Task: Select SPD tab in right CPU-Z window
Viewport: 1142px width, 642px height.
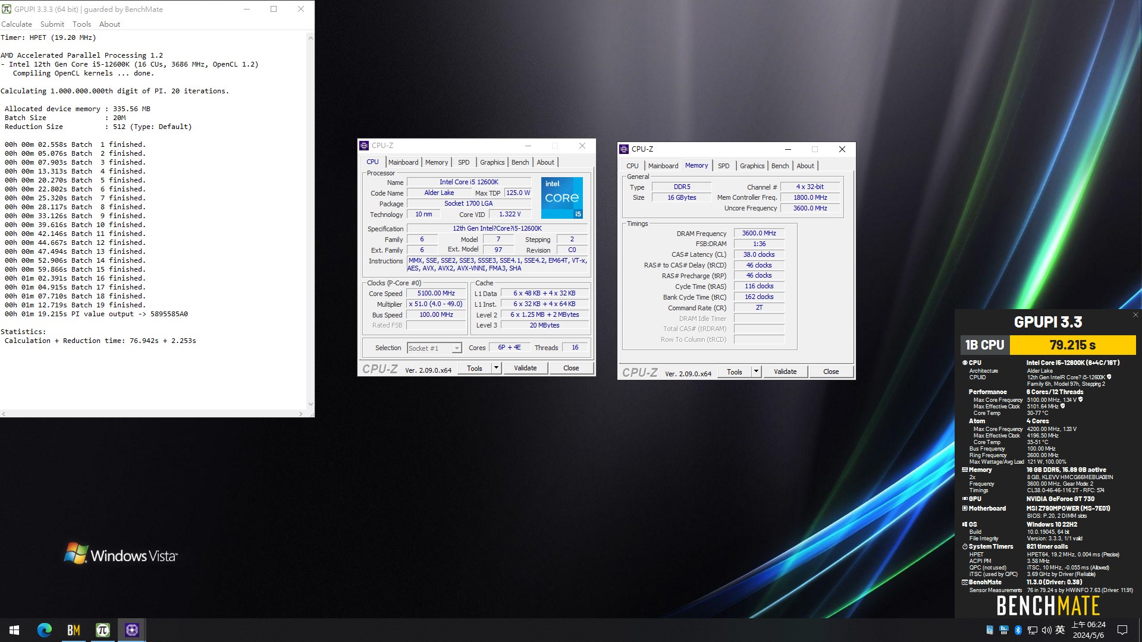Action: pyautogui.click(x=723, y=166)
